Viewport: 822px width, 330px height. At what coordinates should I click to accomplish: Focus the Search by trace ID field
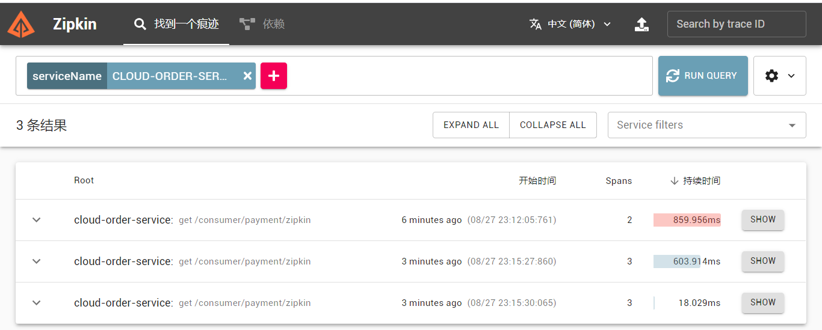(x=737, y=24)
